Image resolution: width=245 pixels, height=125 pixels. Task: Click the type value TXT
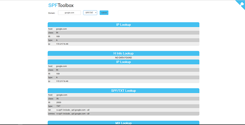coord(58,106)
